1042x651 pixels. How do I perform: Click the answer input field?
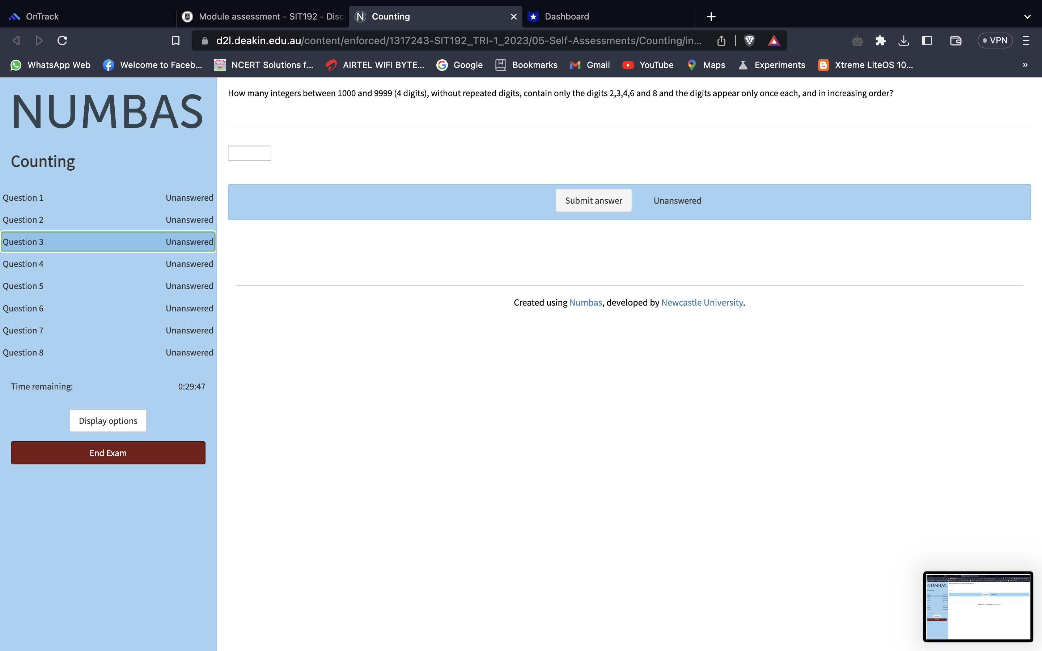coord(249,153)
